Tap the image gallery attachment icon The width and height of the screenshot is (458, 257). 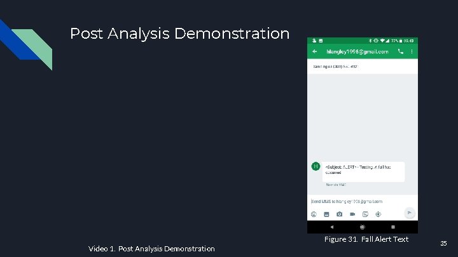coord(326,214)
